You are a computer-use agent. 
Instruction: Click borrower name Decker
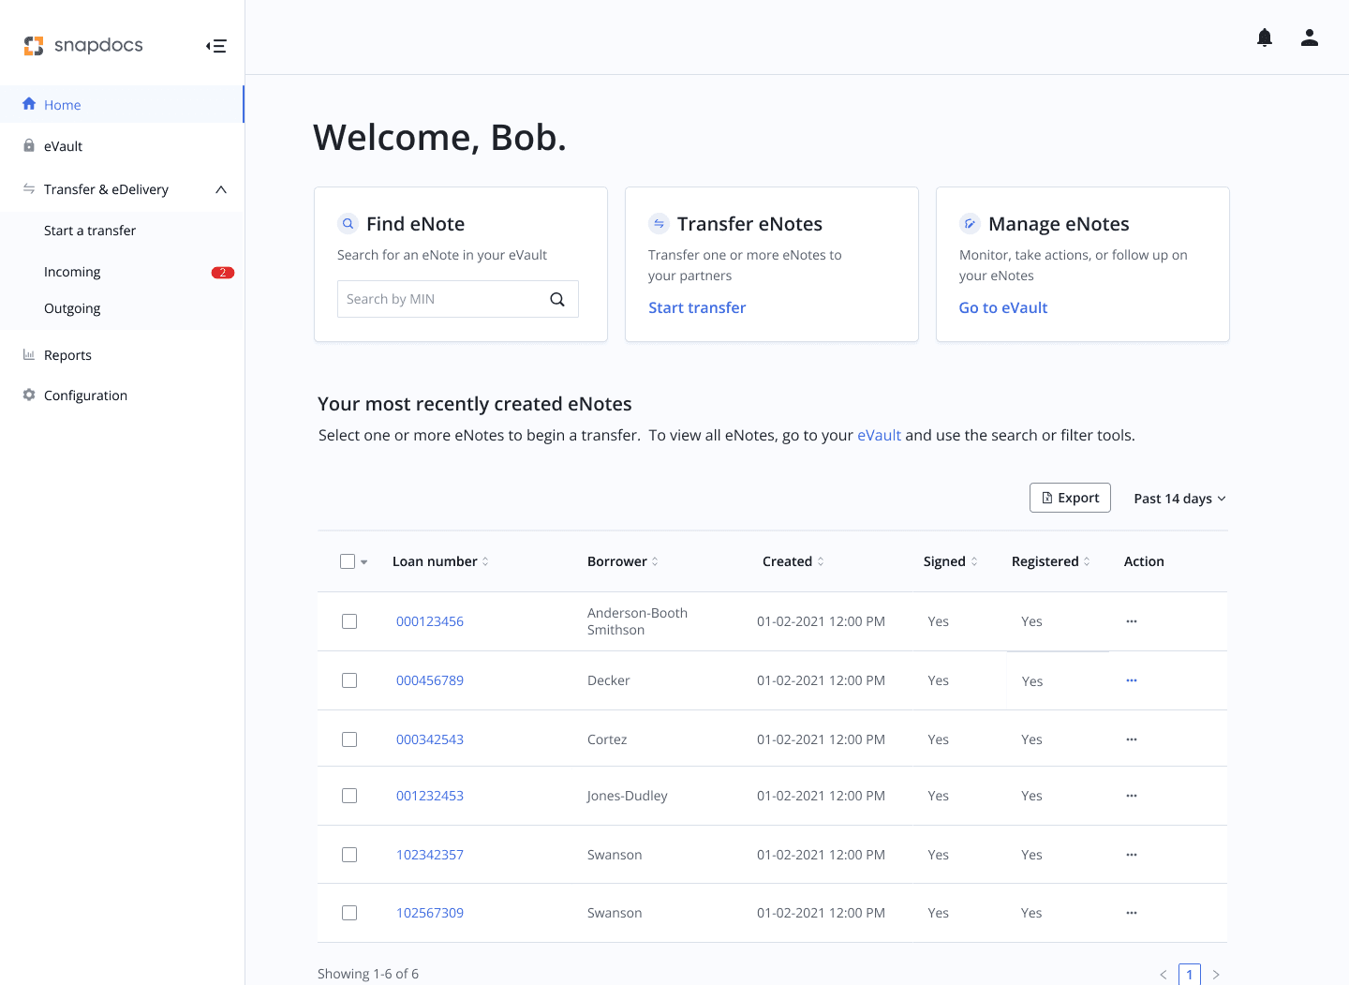click(x=609, y=680)
